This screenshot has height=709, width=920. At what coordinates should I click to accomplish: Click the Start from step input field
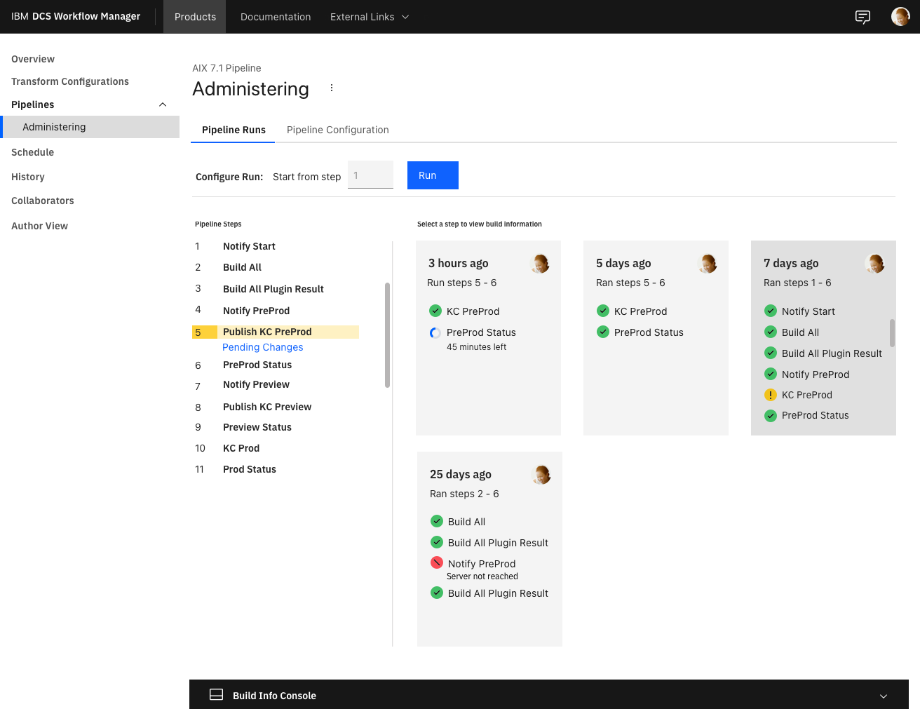click(370, 175)
